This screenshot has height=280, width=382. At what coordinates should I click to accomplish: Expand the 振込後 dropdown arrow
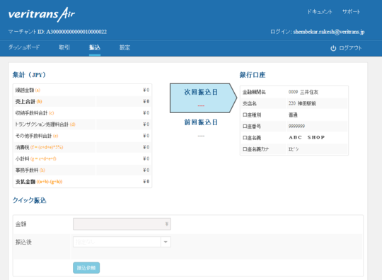(x=166, y=242)
